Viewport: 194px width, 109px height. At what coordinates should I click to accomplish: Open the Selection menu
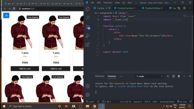[108, 3]
